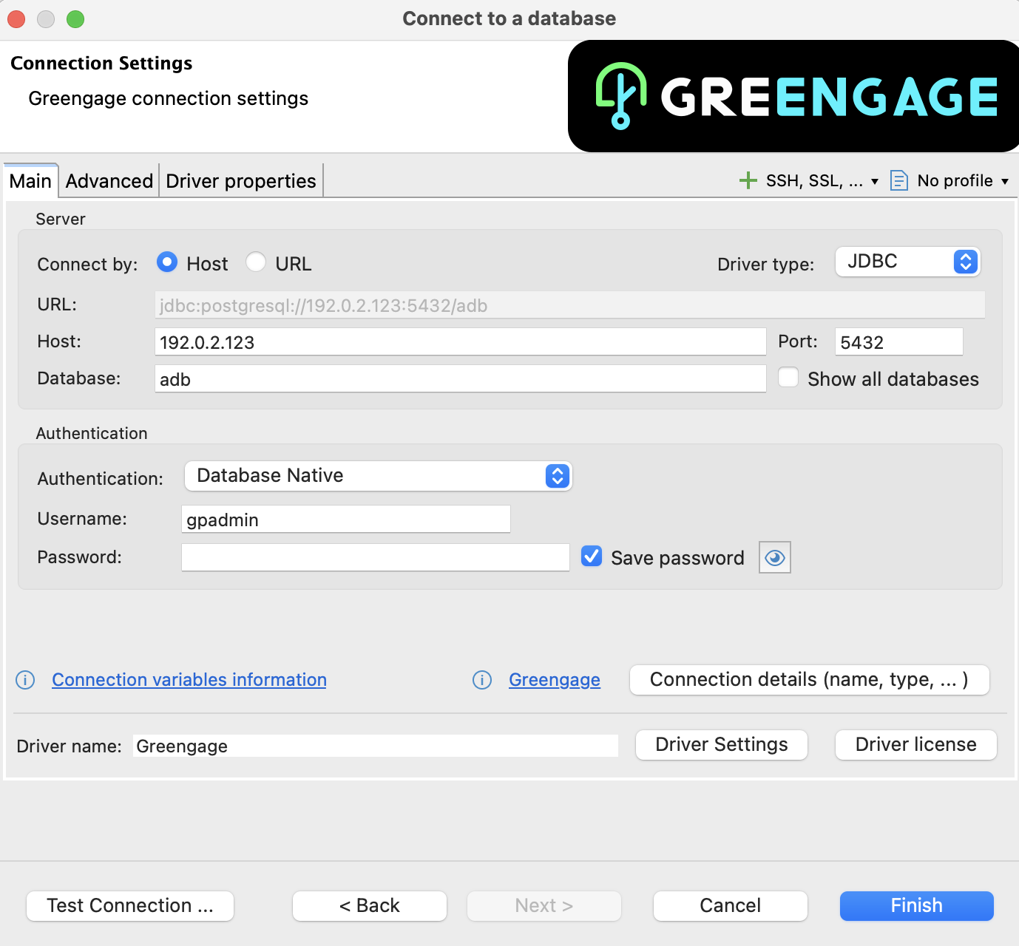1019x946 pixels.
Task: Click the green plus icon beside SSH, SSL
Action: [x=748, y=180]
